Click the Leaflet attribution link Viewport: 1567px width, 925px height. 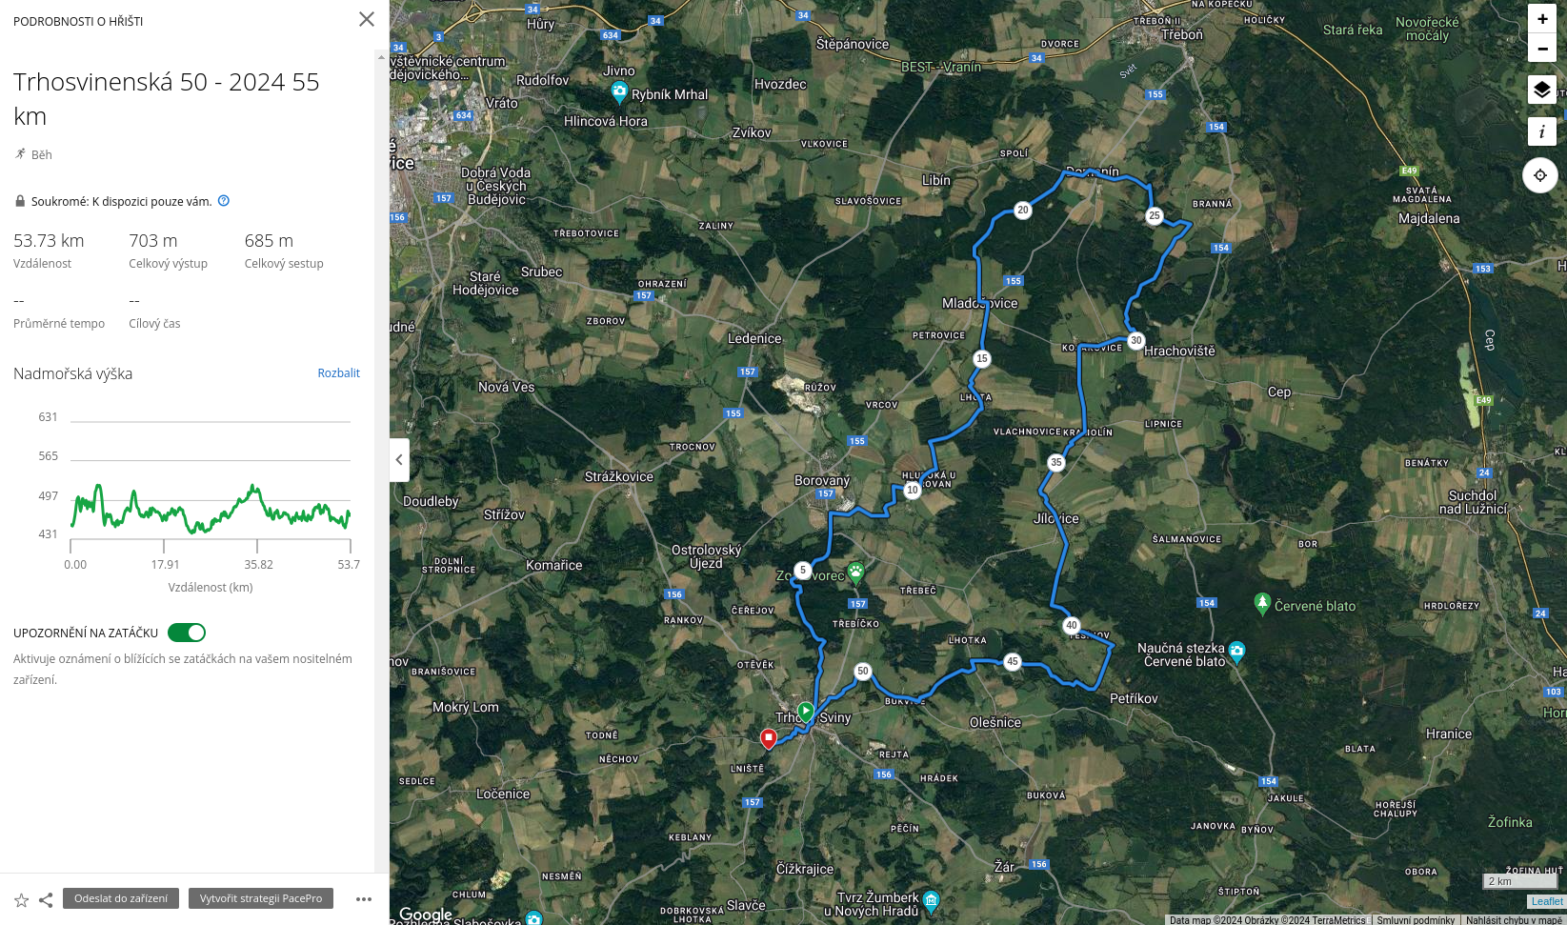[x=1546, y=901]
